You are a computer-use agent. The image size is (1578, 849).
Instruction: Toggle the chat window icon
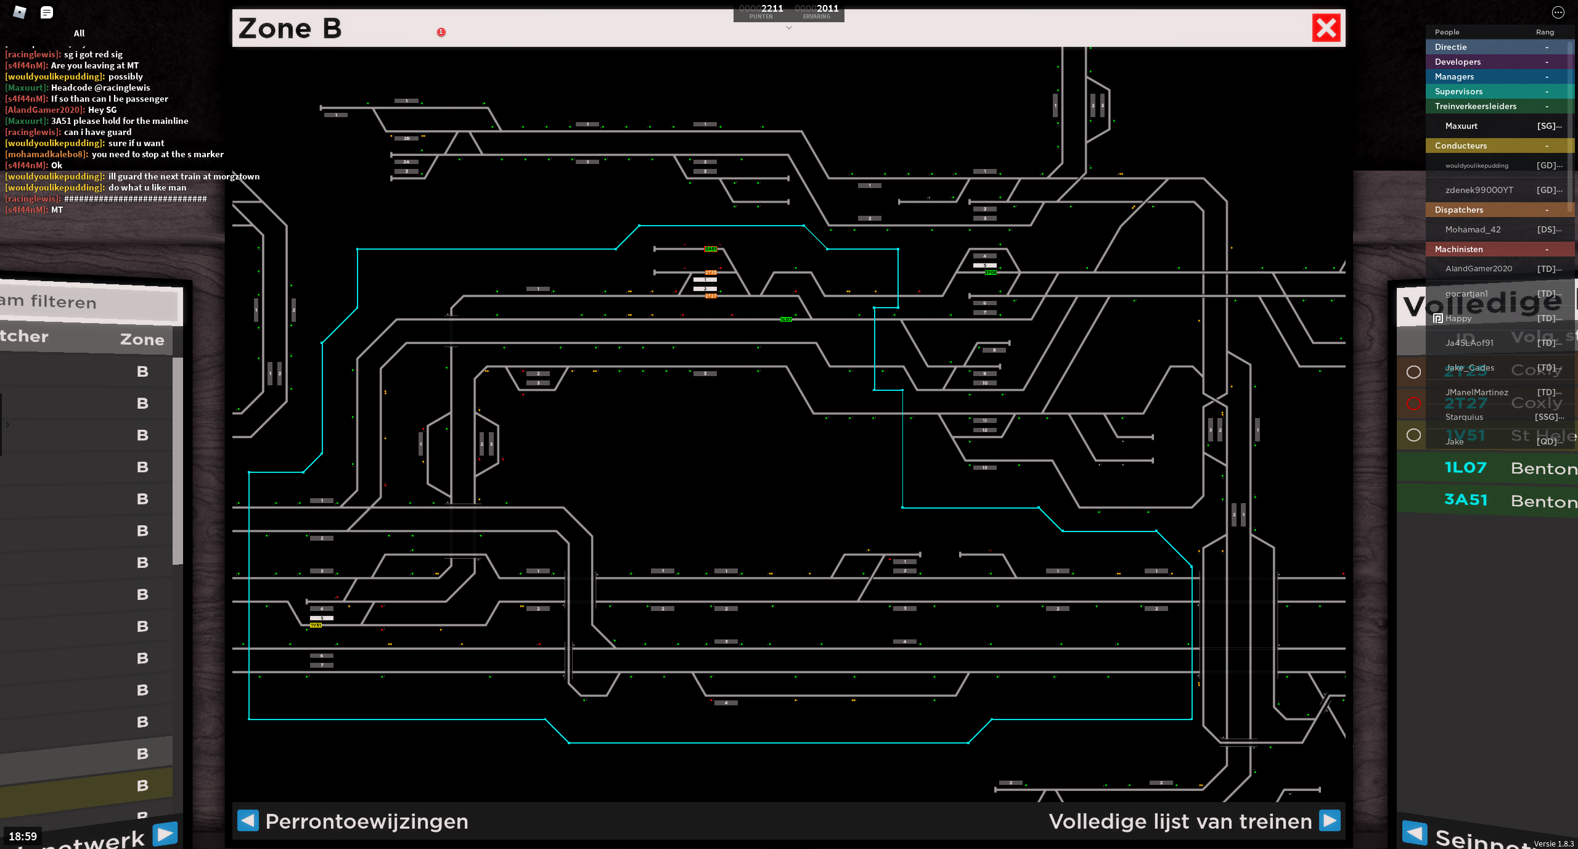[46, 12]
